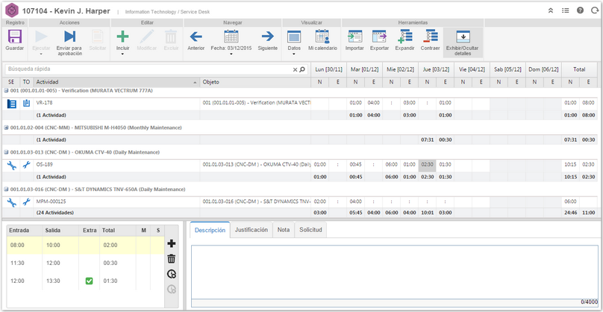Click the SE column header
This screenshot has width=603, height=312.
pos(10,82)
